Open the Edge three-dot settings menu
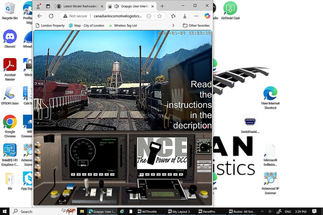 click(196, 16)
